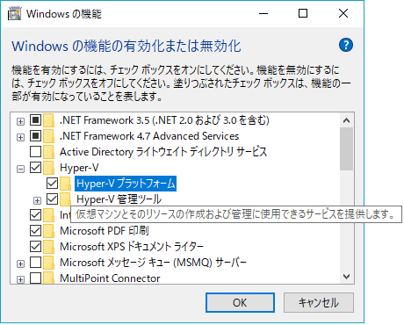Screen dimensions: 404x325
Task: Enable MultiPoint Connector checkbox
Action: (x=36, y=278)
